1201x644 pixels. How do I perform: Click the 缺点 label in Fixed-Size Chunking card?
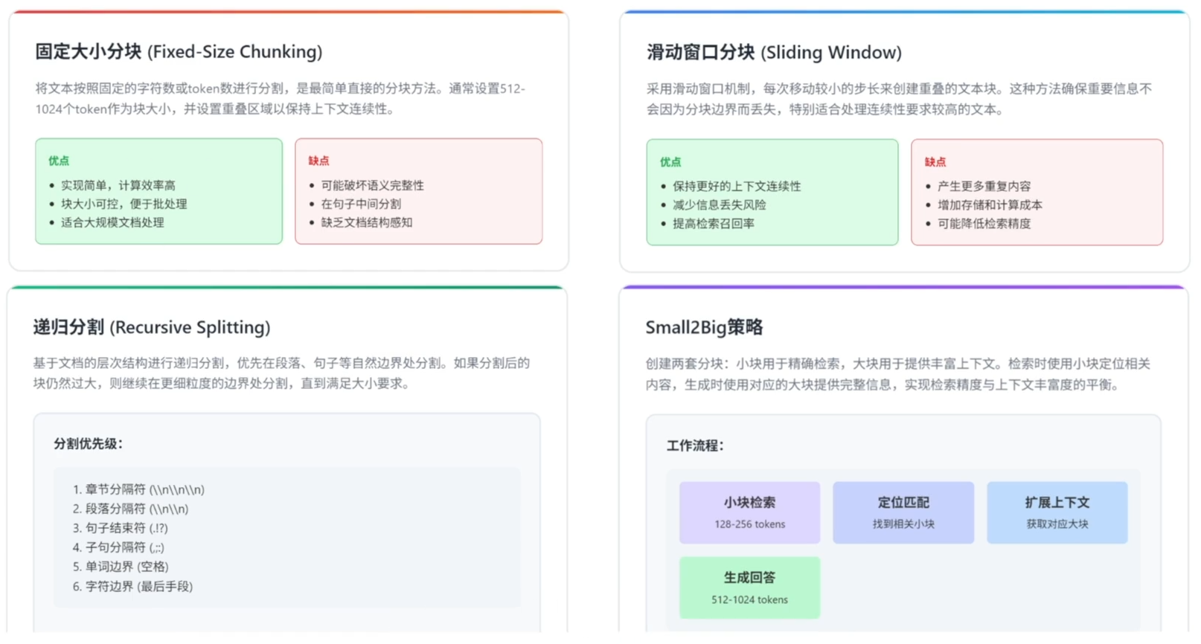(318, 161)
